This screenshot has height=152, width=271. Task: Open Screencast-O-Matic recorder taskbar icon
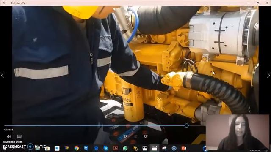tap(174, 148)
